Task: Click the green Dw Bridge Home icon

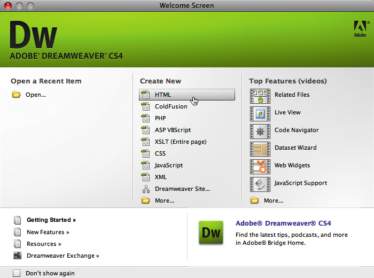Action: tap(211, 233)
